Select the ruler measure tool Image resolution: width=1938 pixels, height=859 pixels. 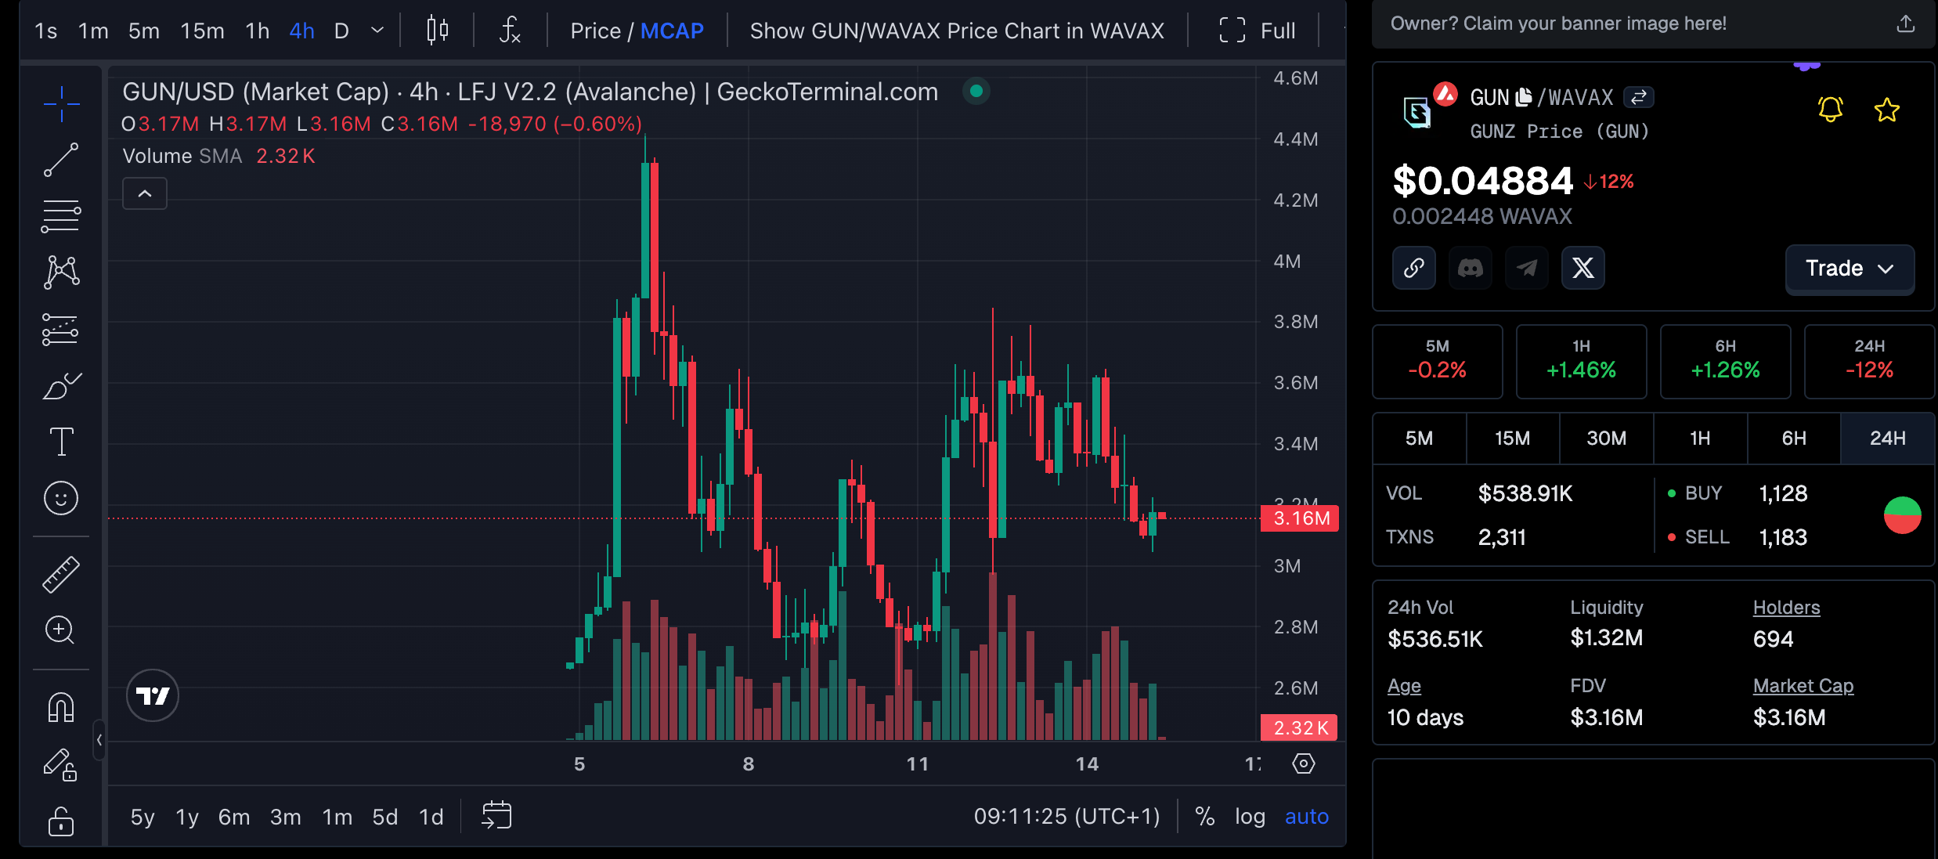(61, 574)
